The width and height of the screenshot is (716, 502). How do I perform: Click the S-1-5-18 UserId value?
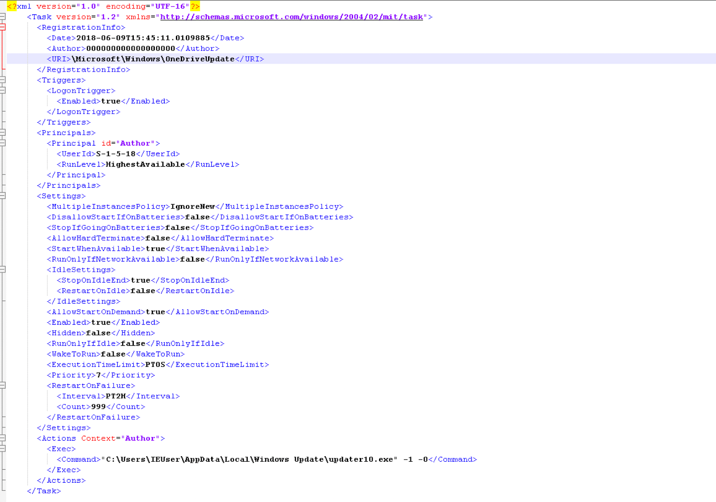point(115,154)
